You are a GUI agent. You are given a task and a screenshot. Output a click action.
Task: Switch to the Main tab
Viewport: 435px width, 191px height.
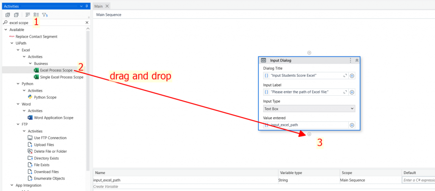tap(99, 6)
